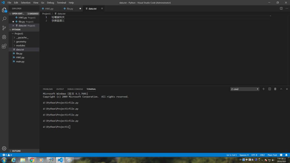Open the Go menu

42,3
